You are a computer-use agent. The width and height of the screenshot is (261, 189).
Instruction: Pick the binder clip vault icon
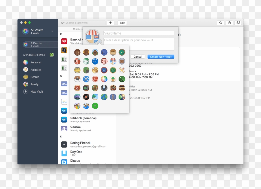[77, 79]
